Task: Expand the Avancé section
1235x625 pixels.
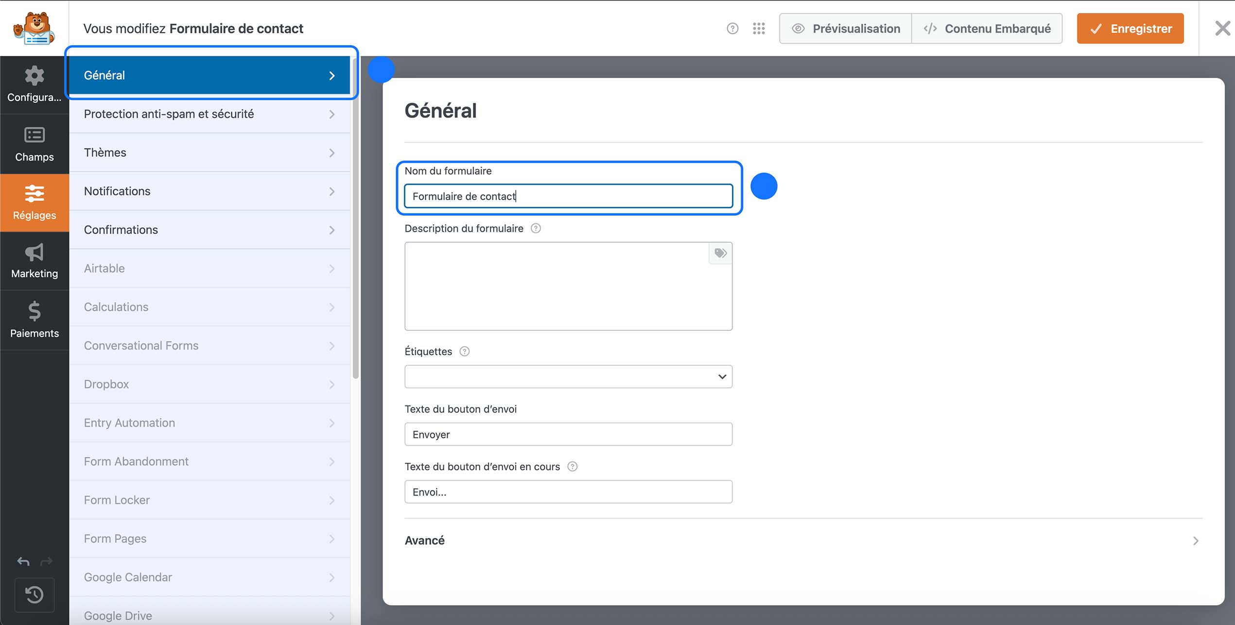Action: (x=424, y=540)
